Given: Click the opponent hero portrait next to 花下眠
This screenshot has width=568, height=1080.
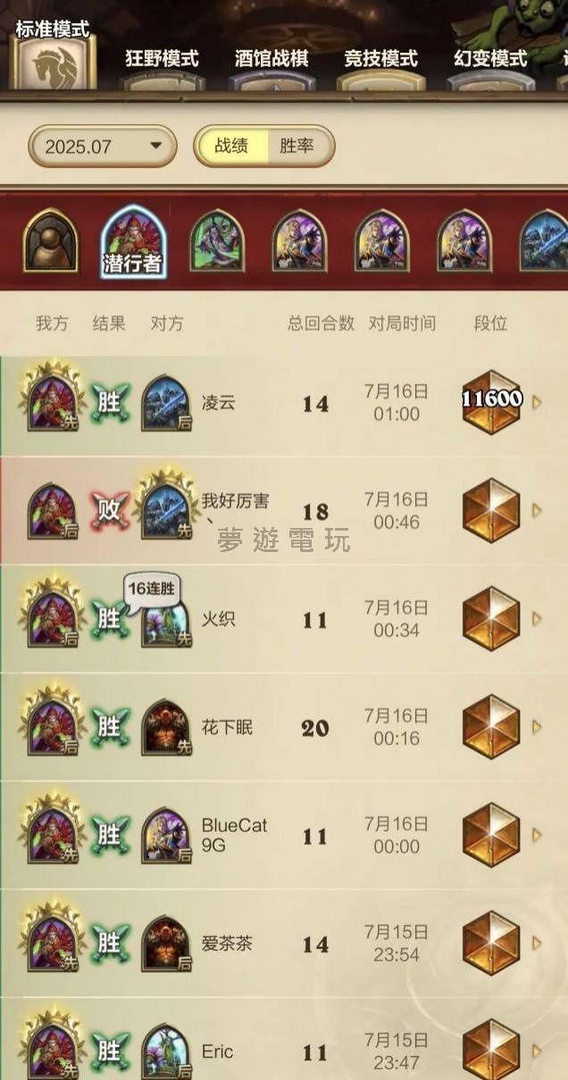Looking at the screenshot, I should [166, 726].
